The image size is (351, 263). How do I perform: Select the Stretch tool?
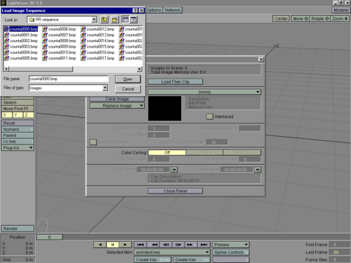(x=18, y=102)
